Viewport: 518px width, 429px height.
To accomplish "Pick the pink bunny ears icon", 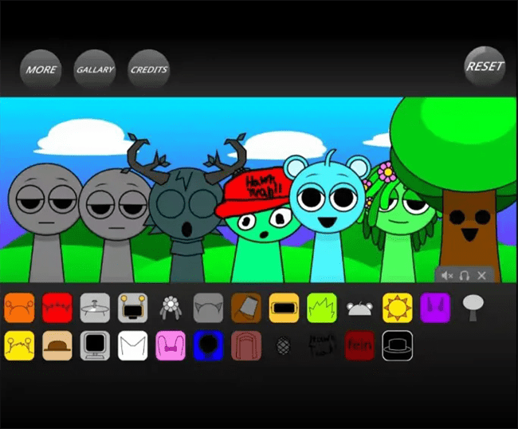I will click(x=171, y=346).
